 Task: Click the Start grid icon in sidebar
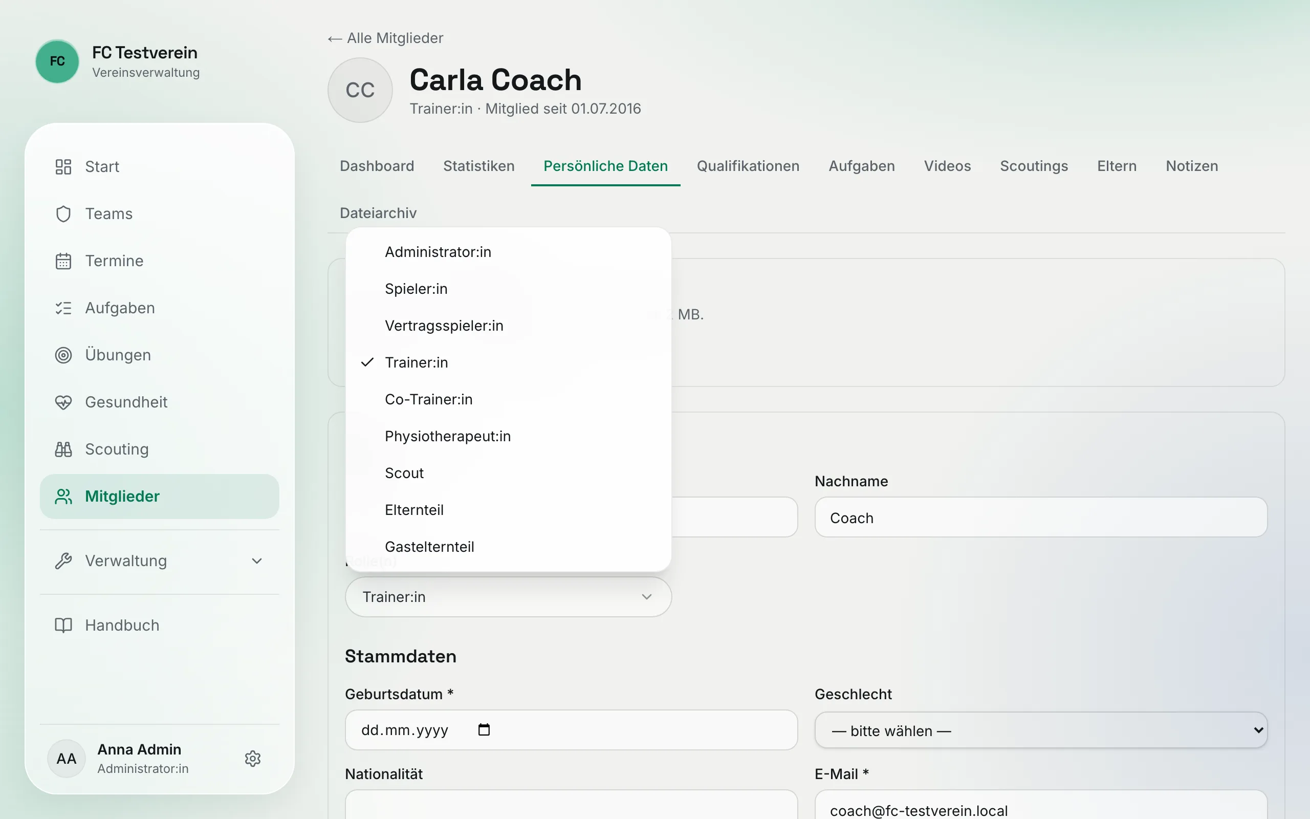point(63,167)
